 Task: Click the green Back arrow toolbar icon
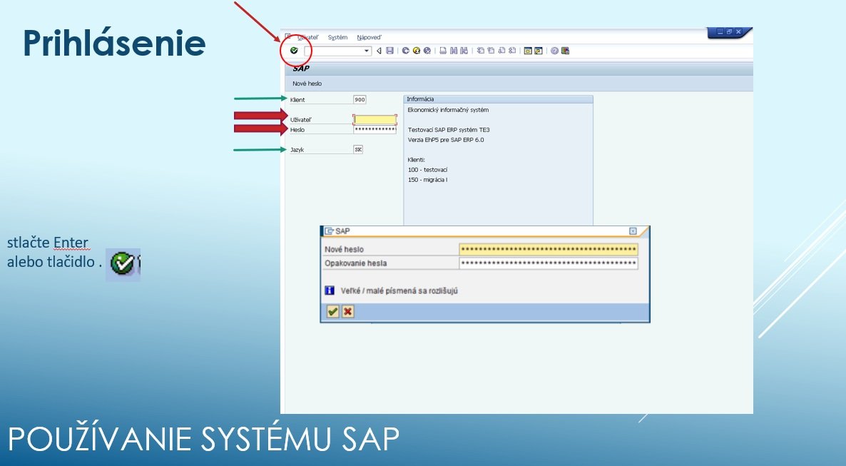pyautogui.click(x=406, y=51)
